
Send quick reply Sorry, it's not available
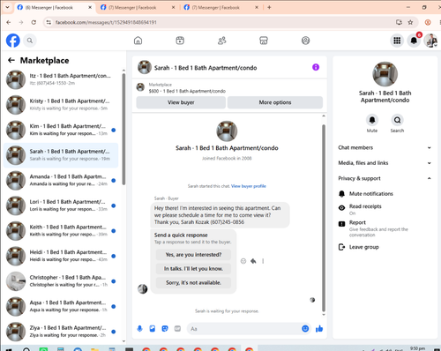193,283
